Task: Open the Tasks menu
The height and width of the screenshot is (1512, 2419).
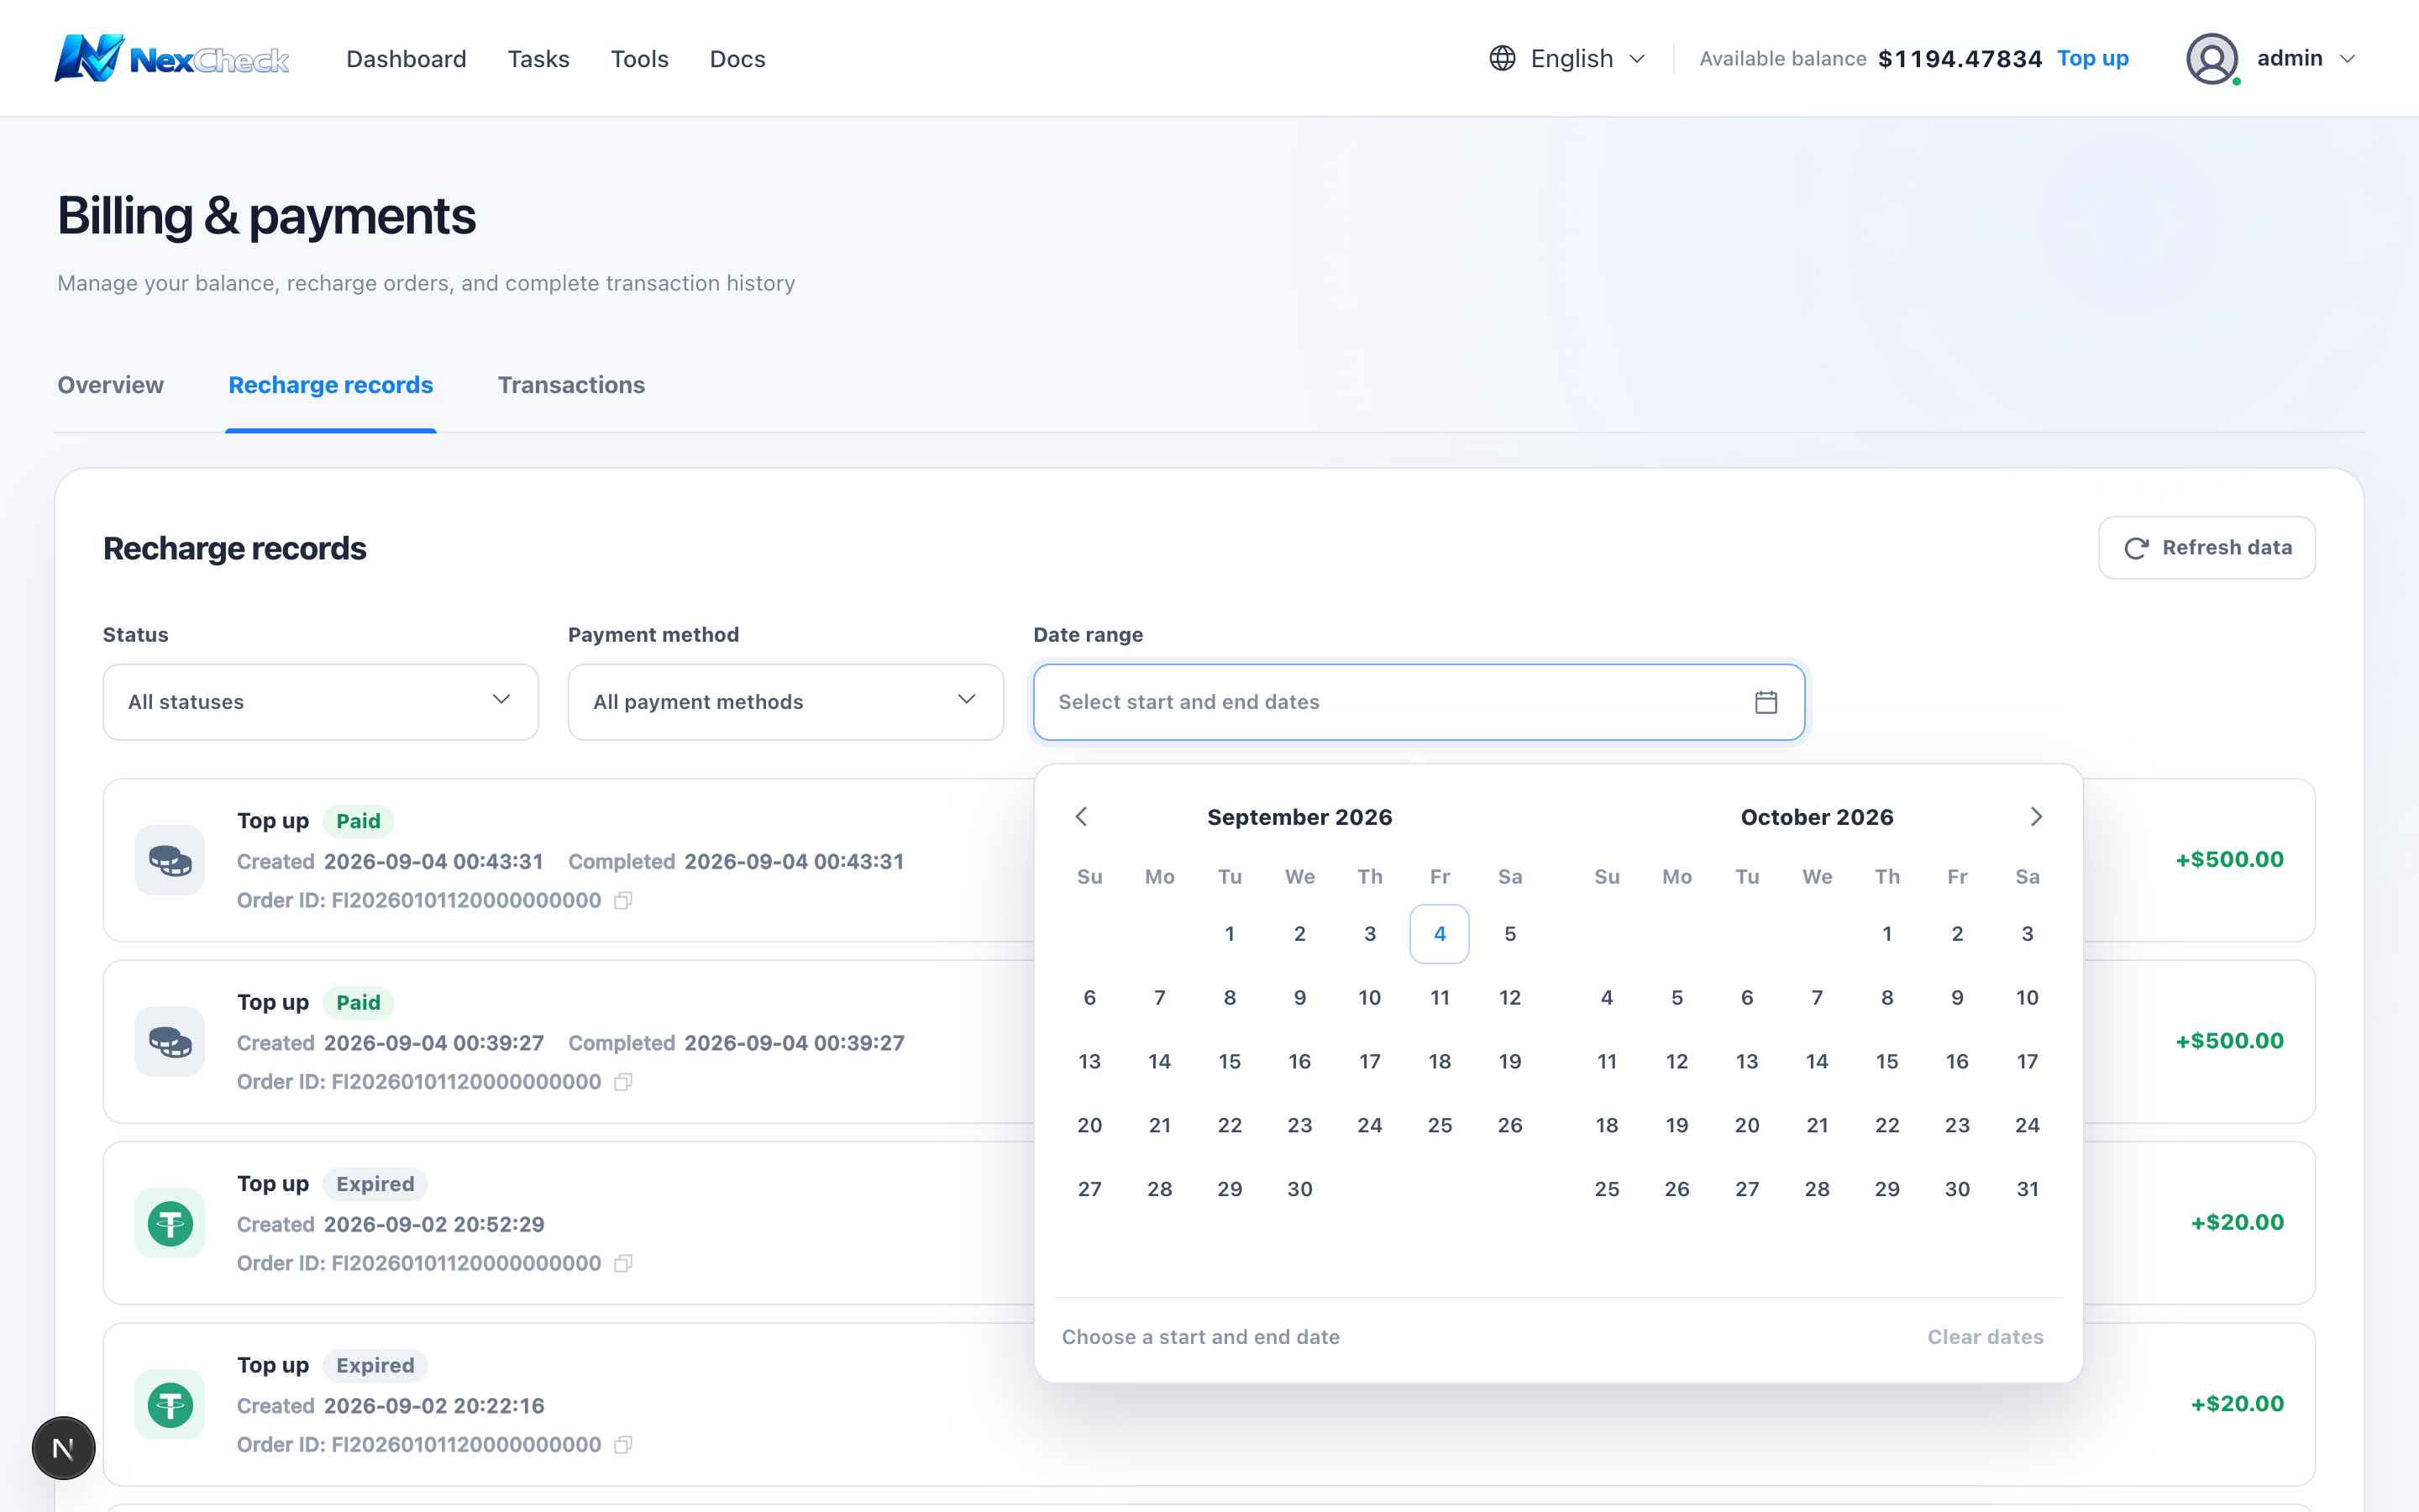Action: tap(538, 59)
